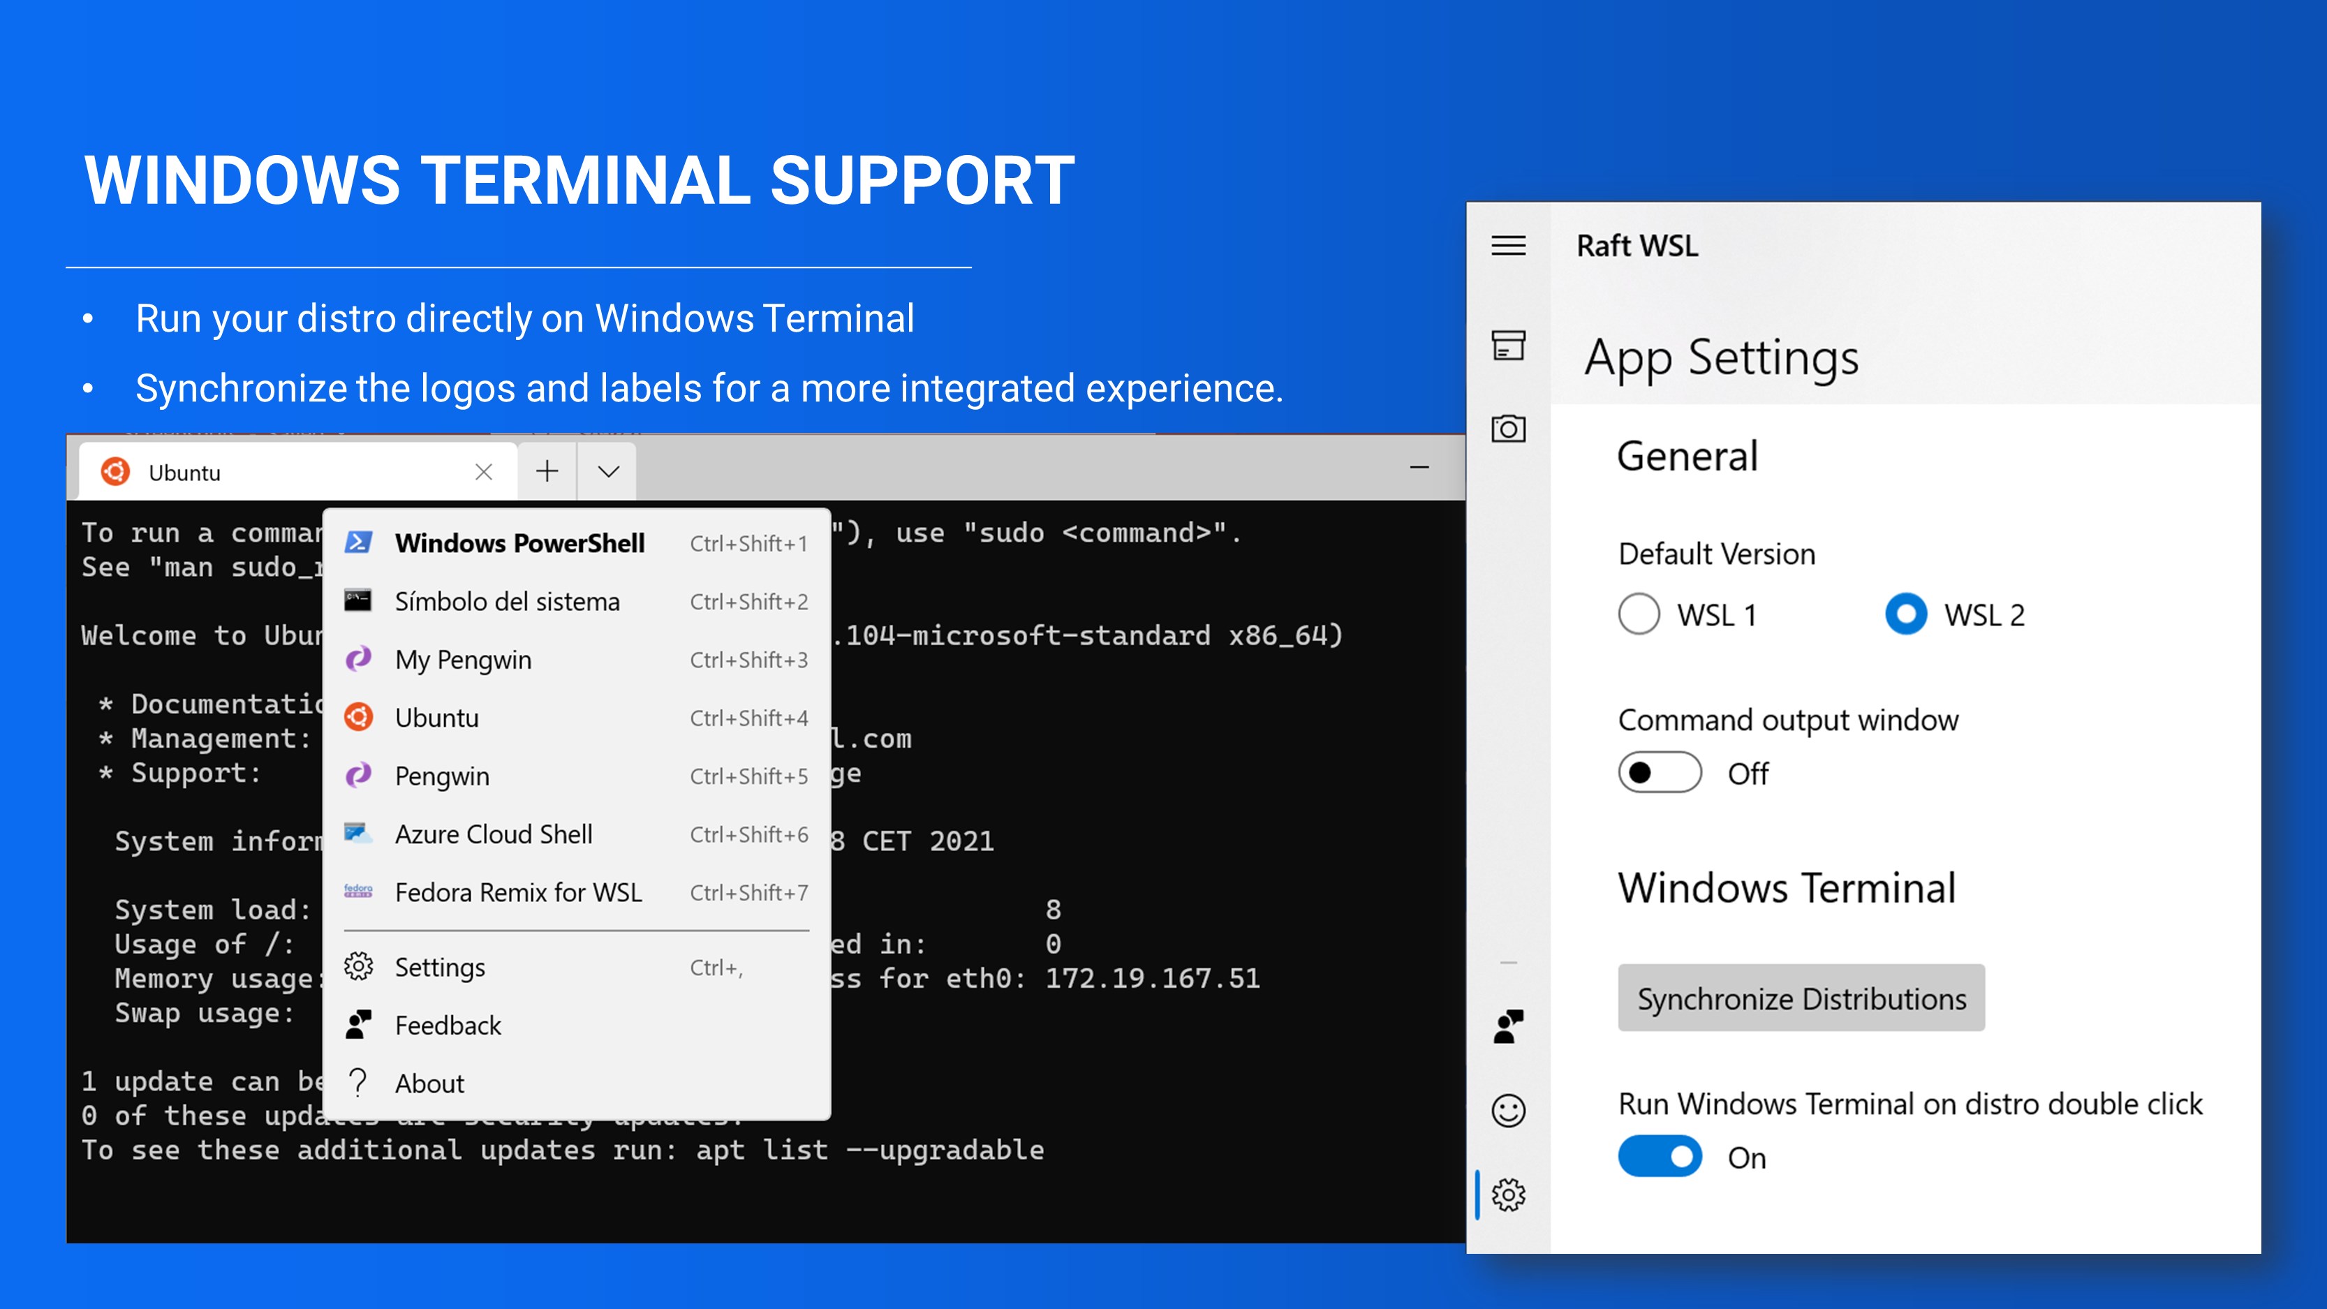The image size is (2327, 1309).
Task: Select the WSL 2 radio button
Action: [x=1906, y=614]
